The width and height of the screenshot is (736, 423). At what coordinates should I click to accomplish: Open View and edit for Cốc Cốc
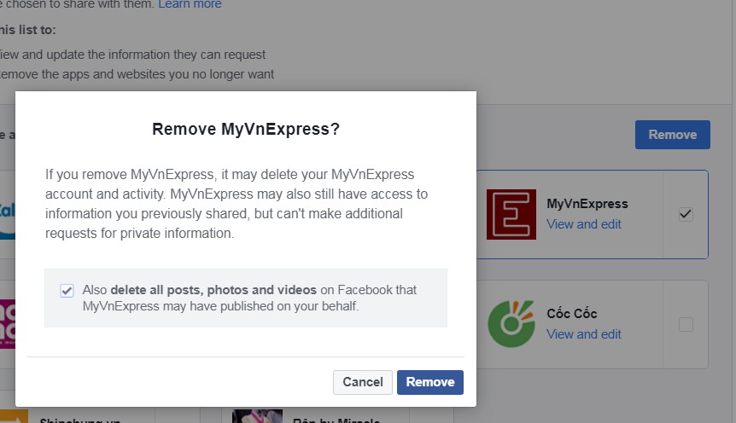[x=583, y=334]
